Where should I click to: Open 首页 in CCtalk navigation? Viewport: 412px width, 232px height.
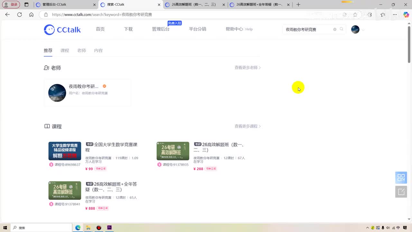pos(100,29)
